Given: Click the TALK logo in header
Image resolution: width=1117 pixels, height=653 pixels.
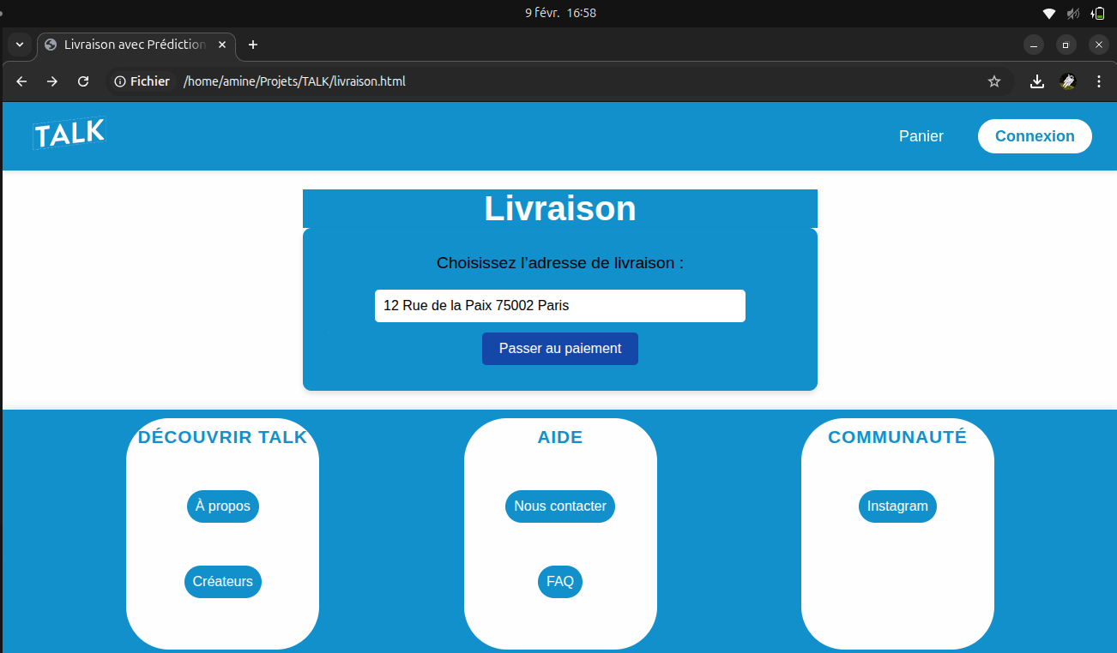Looking at the screenshot, I should tap(69, 134).
